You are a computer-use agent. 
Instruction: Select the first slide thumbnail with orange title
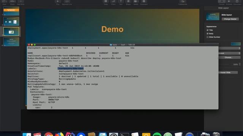(x=11, y=11)
